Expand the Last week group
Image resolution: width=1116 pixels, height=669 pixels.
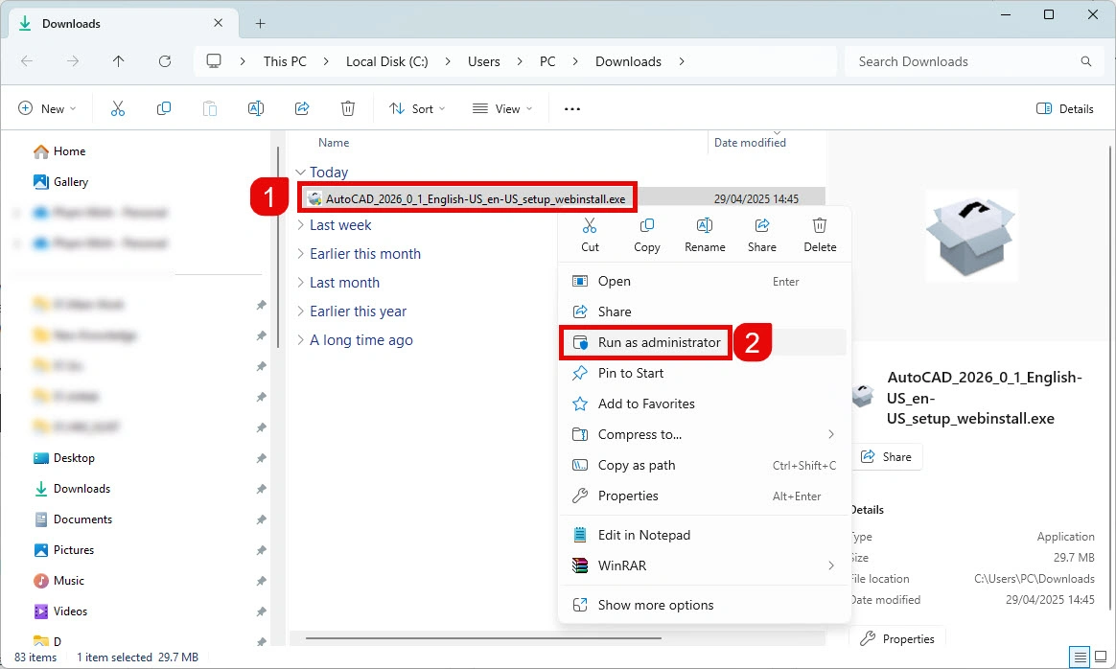300,225
